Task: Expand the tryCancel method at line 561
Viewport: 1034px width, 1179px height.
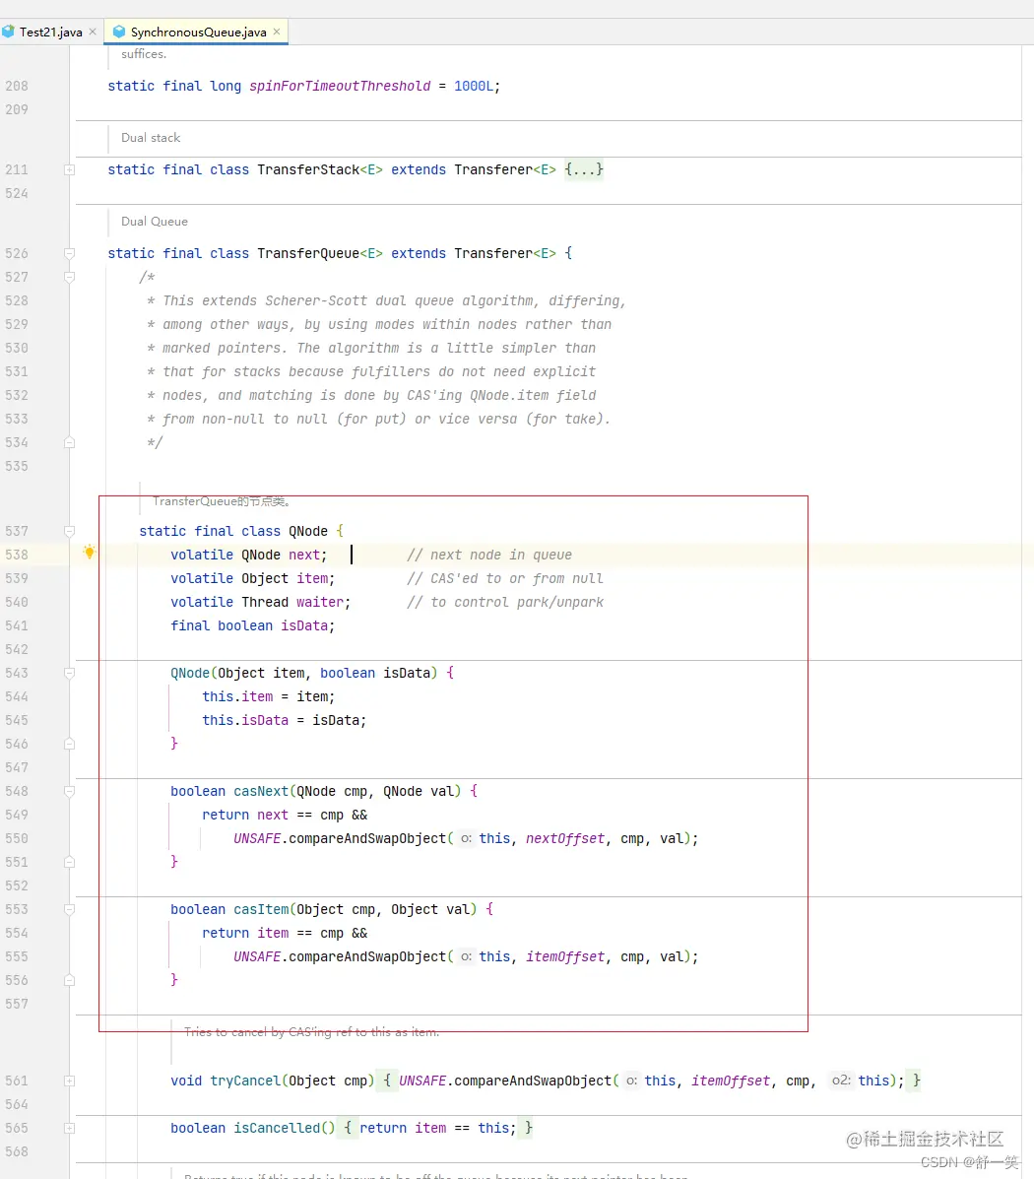Action: (x=69, y=1081)
